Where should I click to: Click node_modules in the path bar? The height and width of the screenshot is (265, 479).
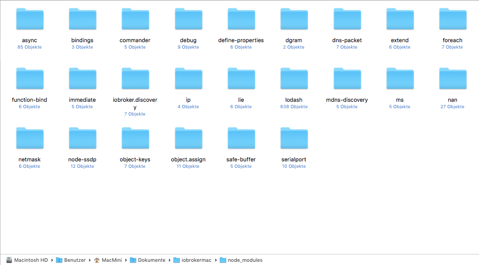click(241, 260)
